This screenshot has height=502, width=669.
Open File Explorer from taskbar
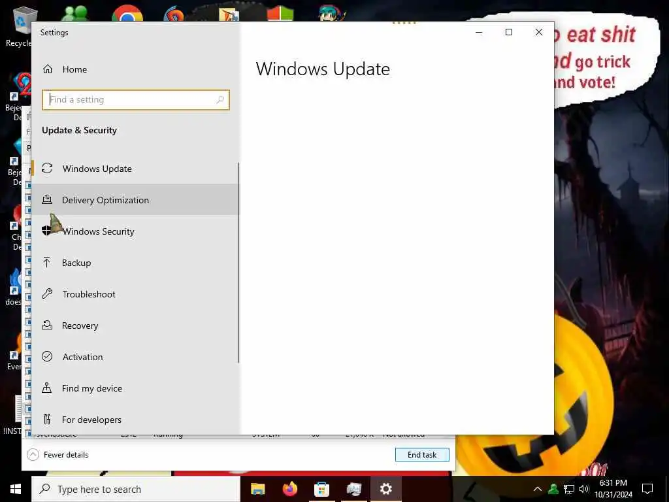(257, 489)
